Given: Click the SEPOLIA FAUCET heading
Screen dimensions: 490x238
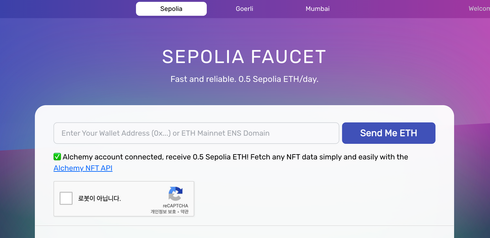Looking at the screenshot, I should pos(244,57).
